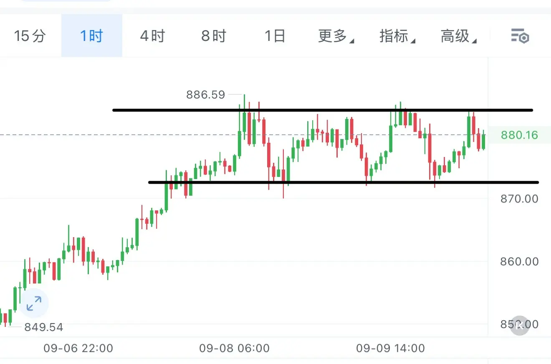Click the 870.00 price axis level
This screenshot has width=551, height=364.
pyautogui.click(x=520, y=199)
